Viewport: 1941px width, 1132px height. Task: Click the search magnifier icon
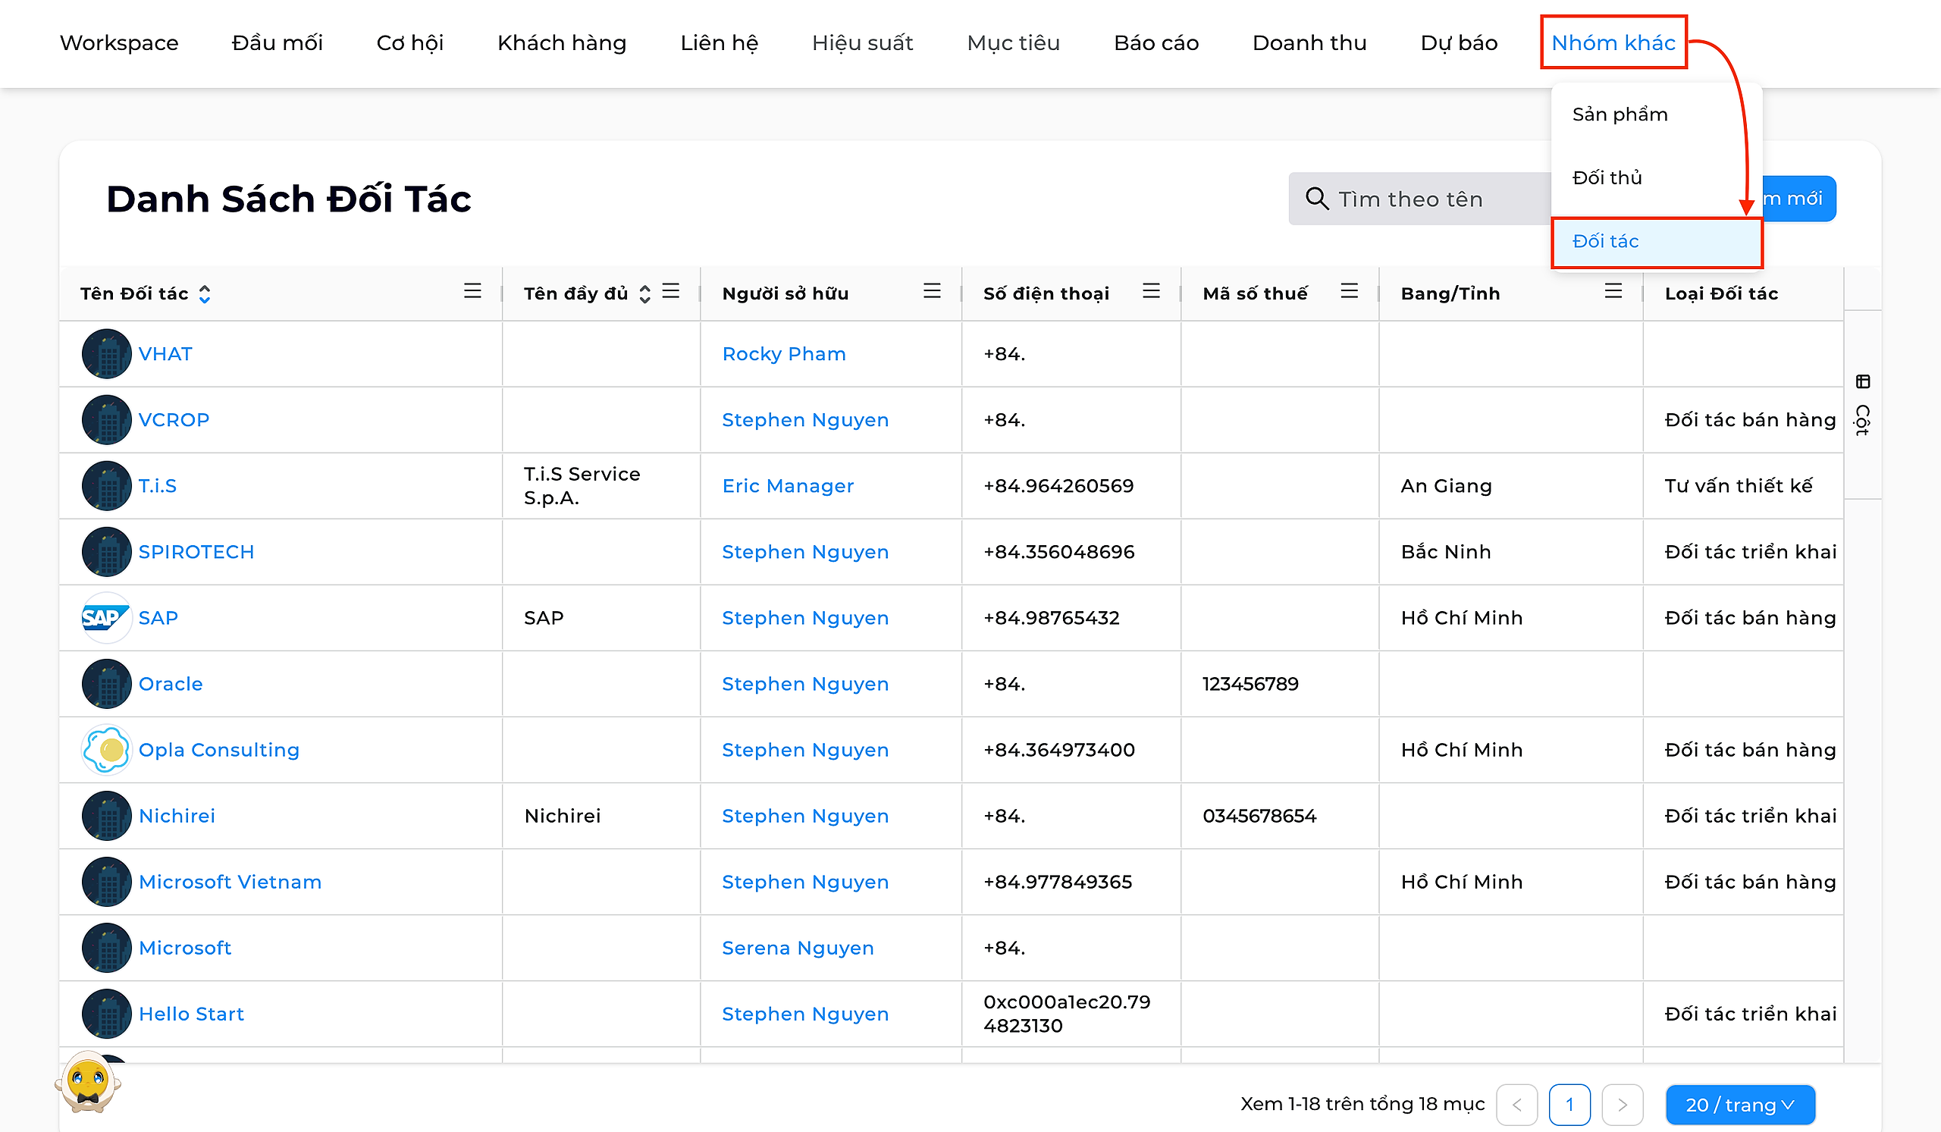[x=1316, y=199]
